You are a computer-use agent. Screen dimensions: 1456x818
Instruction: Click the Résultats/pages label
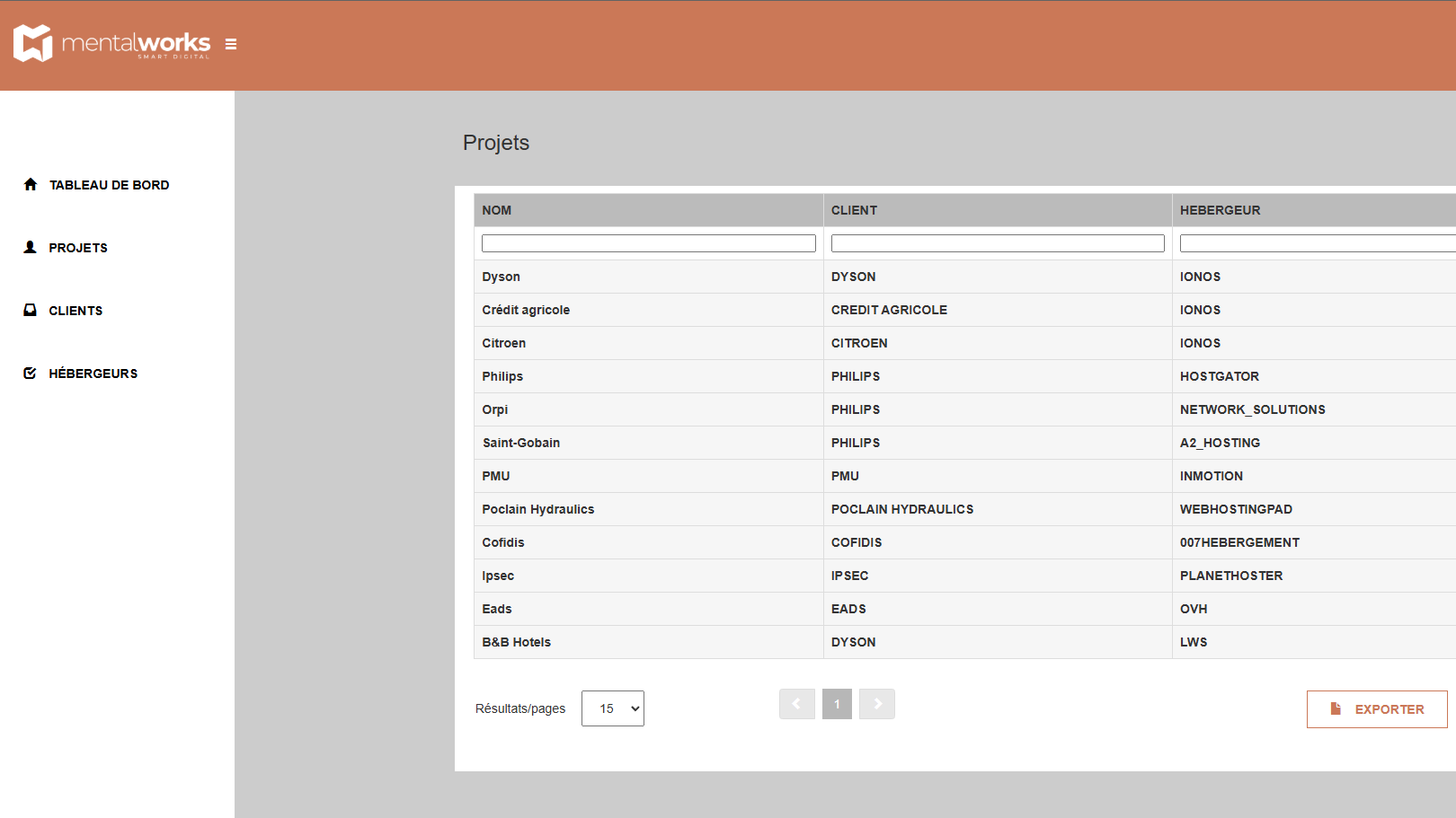pos(520,708)
